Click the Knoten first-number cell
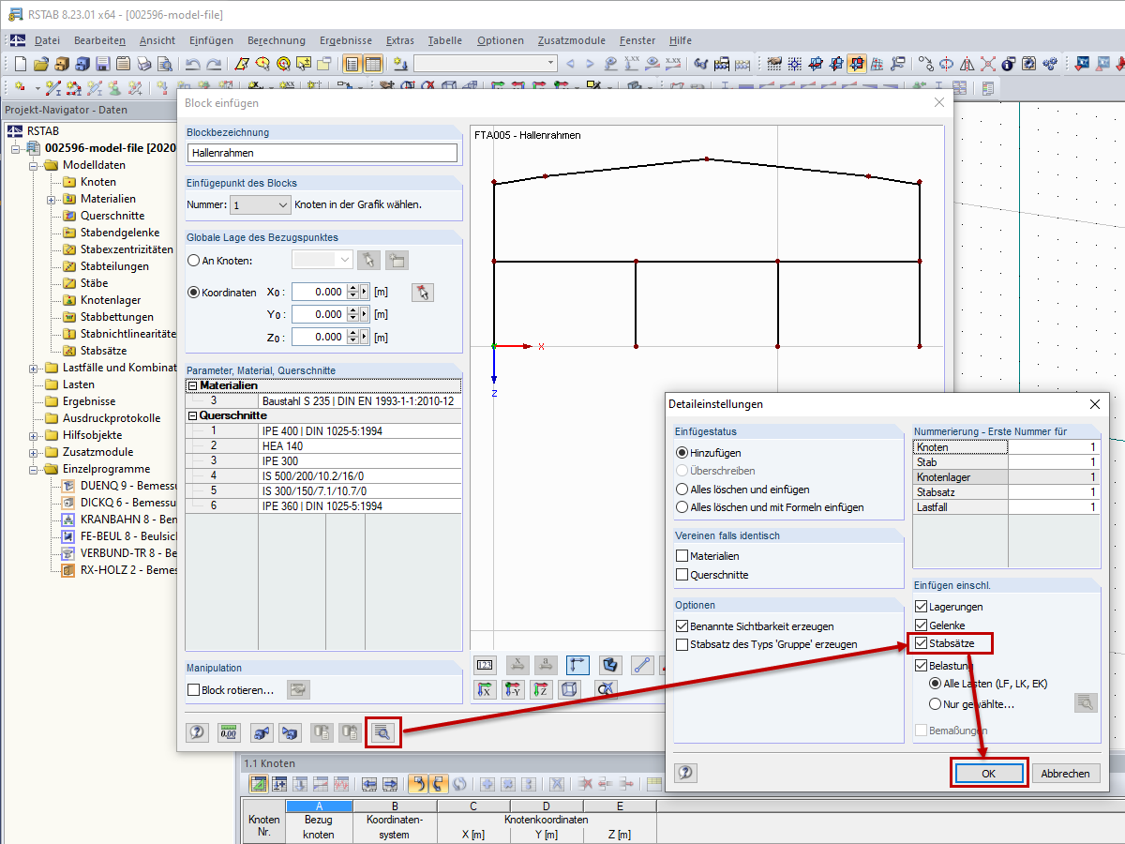This screenshot has width=1125, height=844. [x=1053, y=447]
